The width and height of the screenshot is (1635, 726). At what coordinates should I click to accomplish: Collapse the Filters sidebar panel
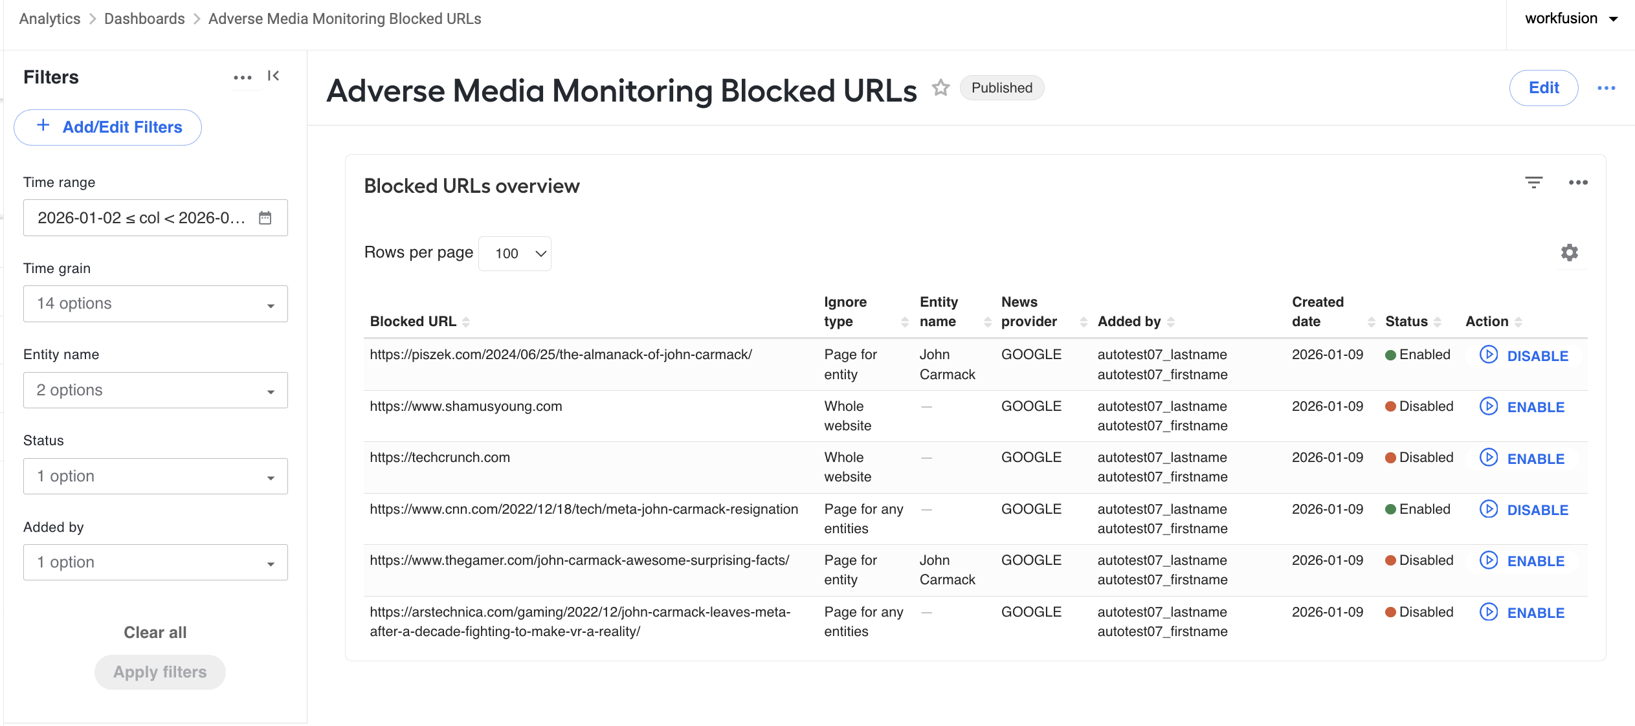[273, 76]
